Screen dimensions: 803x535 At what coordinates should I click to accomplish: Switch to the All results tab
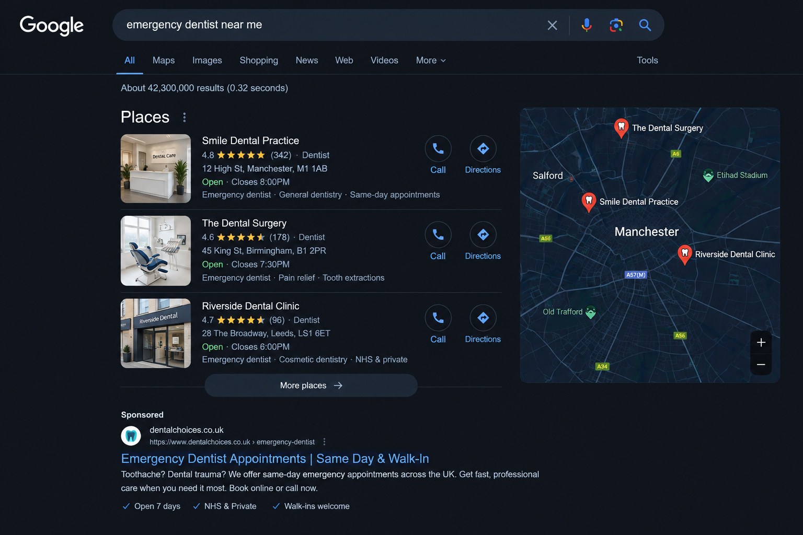point(130,61)
